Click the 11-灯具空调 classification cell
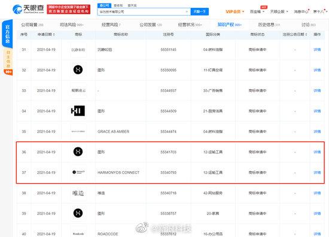This screenshot has width=329, height=237. click(x=213, y=70)
